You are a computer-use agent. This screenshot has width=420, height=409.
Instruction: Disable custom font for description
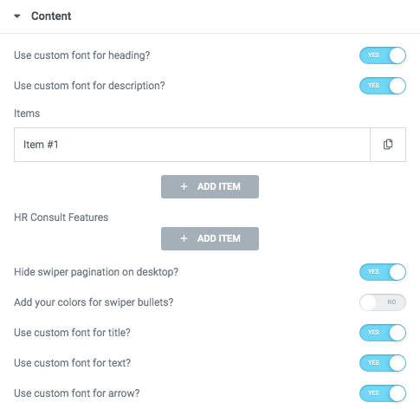(x=383, y=86)
